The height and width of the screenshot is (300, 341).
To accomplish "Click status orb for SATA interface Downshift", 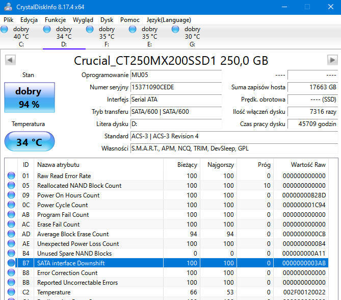I will (x=11, y=263).
